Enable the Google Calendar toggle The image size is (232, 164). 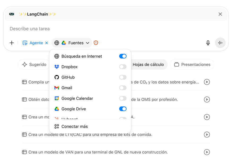tap(123, 98)
